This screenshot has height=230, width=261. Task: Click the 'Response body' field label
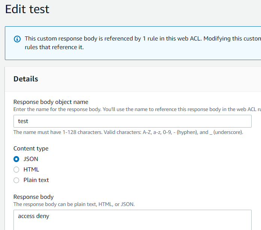33,197
